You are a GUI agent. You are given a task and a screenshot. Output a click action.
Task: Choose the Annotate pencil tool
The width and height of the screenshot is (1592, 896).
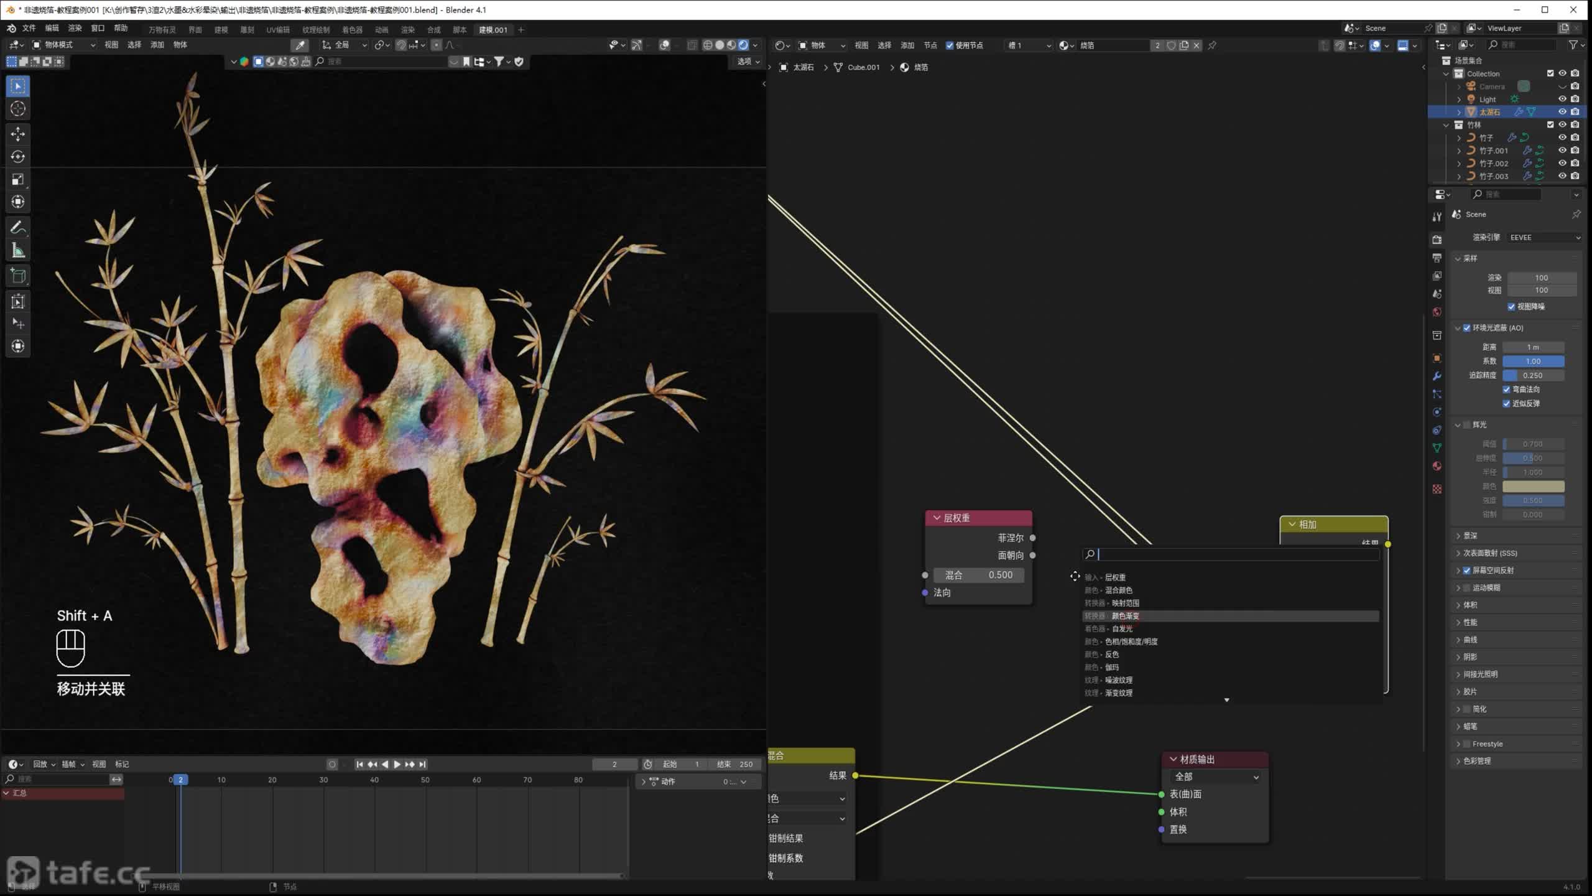[x=18, y=228]
